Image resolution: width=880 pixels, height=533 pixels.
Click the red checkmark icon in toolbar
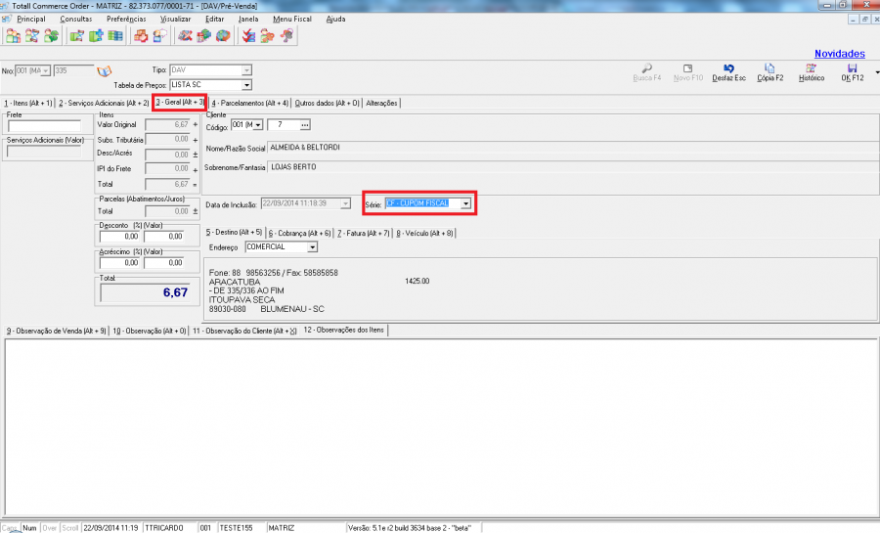tap(248, 37)
